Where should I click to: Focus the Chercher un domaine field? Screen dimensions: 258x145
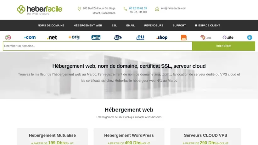98,46
